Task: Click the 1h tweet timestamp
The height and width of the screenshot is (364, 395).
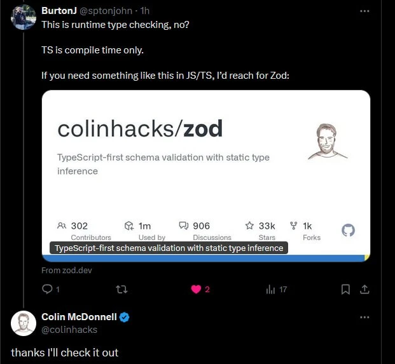Action: pyautogui.click(x=145, y=11)
